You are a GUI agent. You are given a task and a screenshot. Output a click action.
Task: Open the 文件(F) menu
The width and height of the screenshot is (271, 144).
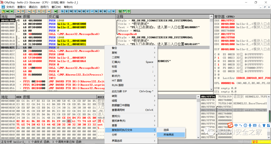[10, 7]
